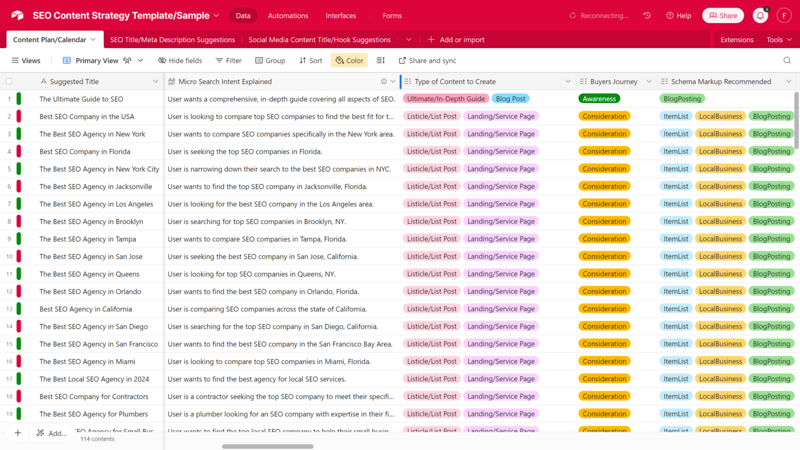This screenshot has height=450, width=800.
Task: Toggle the select all rows checkbox
Action: (x=9, y=82)
